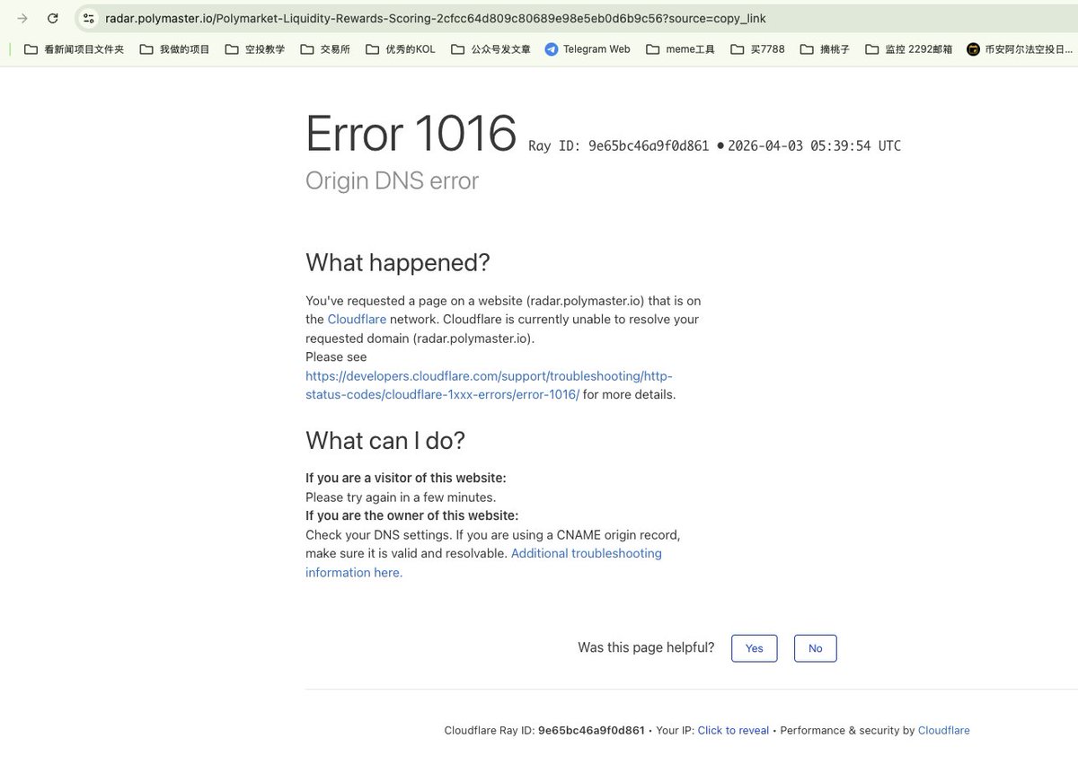Open the 空投教学 bookmark folder
This screenshot has height=765, width=1078.
[x=255, y=49]
